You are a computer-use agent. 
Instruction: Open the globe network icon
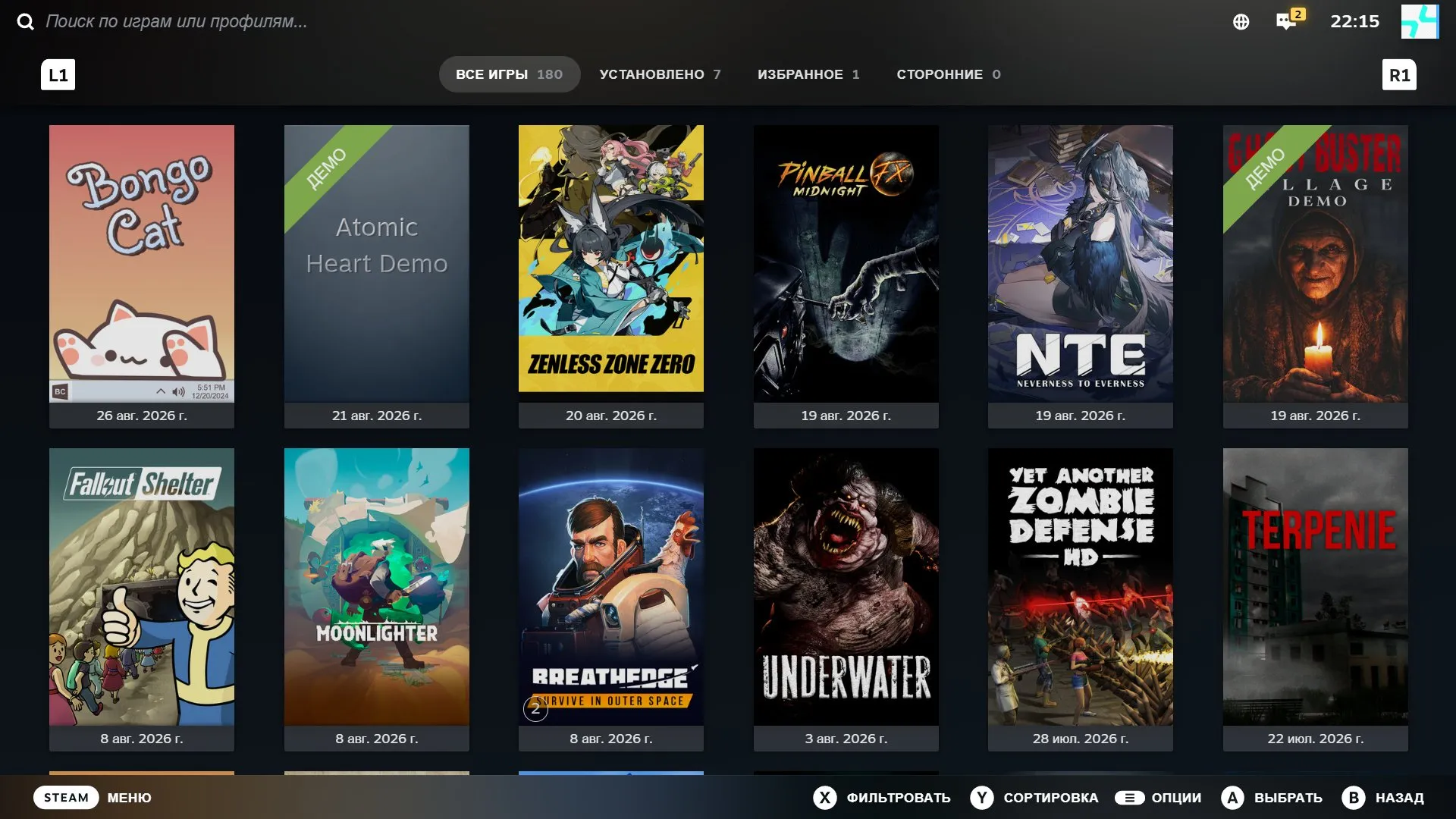(x=1241, y=22)
